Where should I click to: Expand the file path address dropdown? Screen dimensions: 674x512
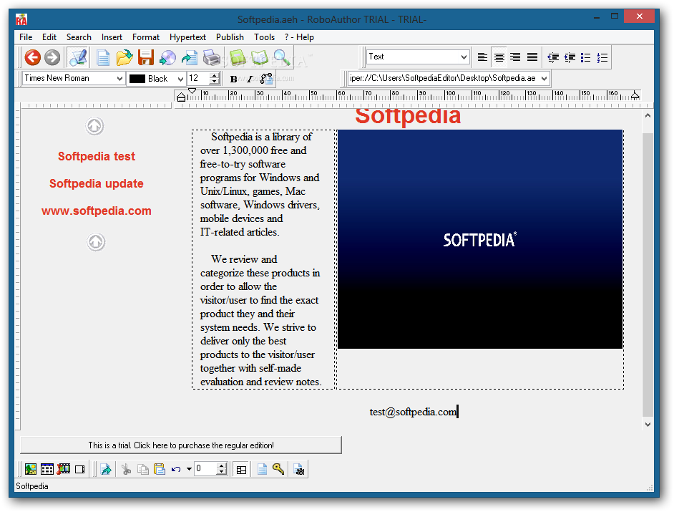(544, 78)
